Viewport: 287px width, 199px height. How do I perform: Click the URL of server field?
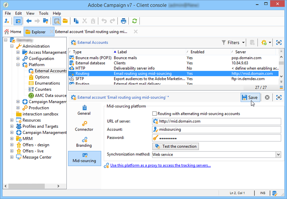coord(216,121)
